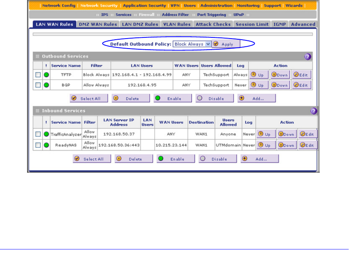
Task: Edit the ReadyNAS inbound rule
Action: [308, 145]
